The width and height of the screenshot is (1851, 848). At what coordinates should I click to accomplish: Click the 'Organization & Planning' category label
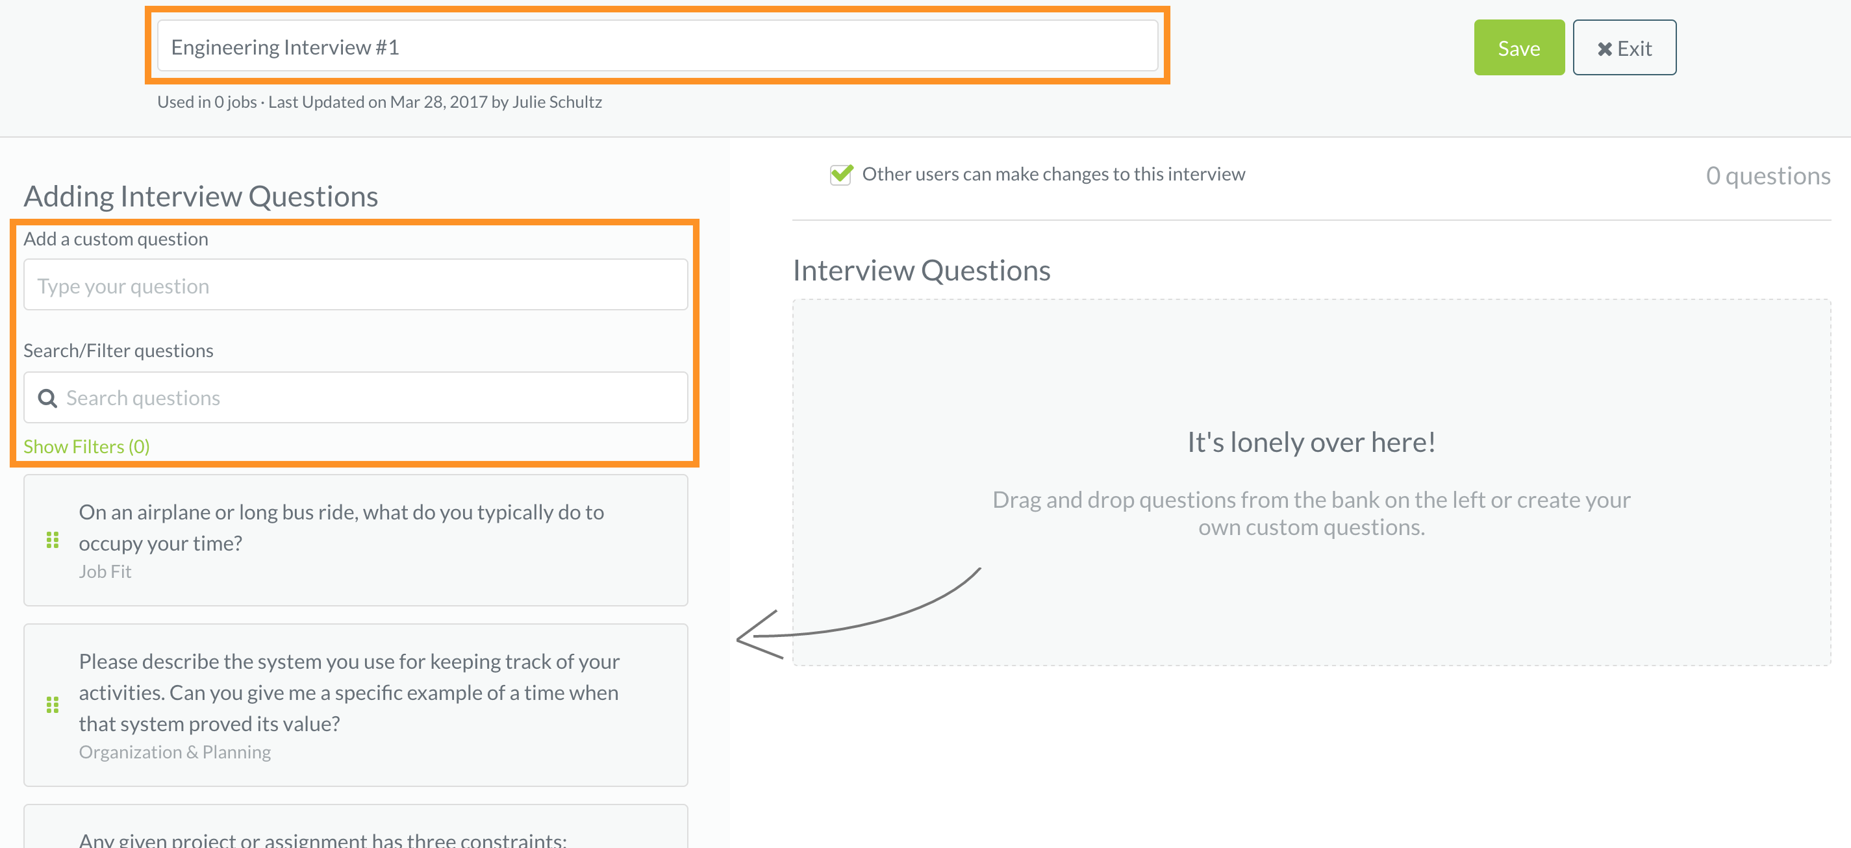click(175, 752)
